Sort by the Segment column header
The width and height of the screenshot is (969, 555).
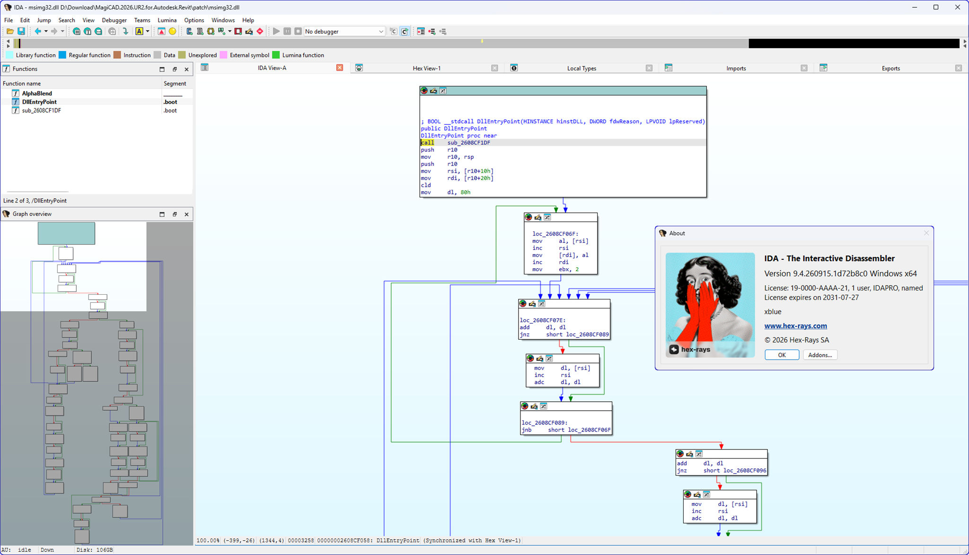(177, 83)
